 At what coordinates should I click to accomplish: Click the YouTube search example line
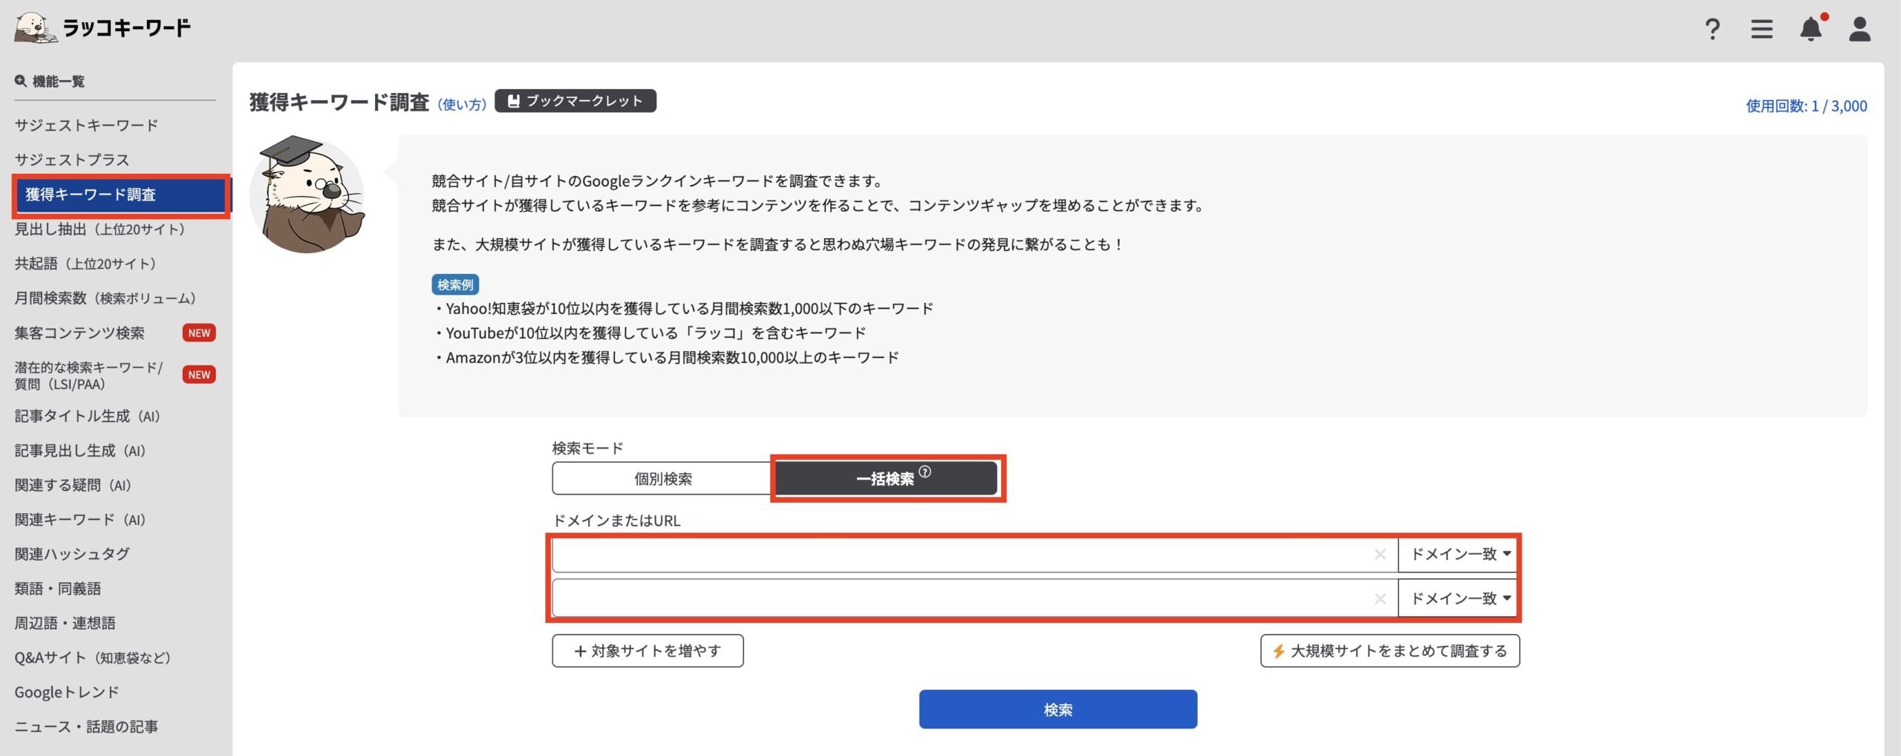[x=650, y=333]
